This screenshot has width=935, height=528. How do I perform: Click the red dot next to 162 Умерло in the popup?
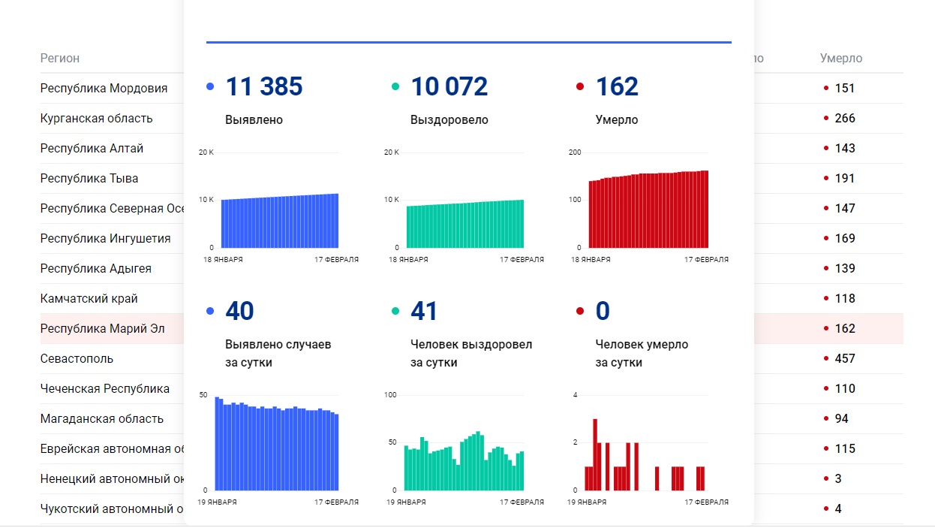[580, 87]
